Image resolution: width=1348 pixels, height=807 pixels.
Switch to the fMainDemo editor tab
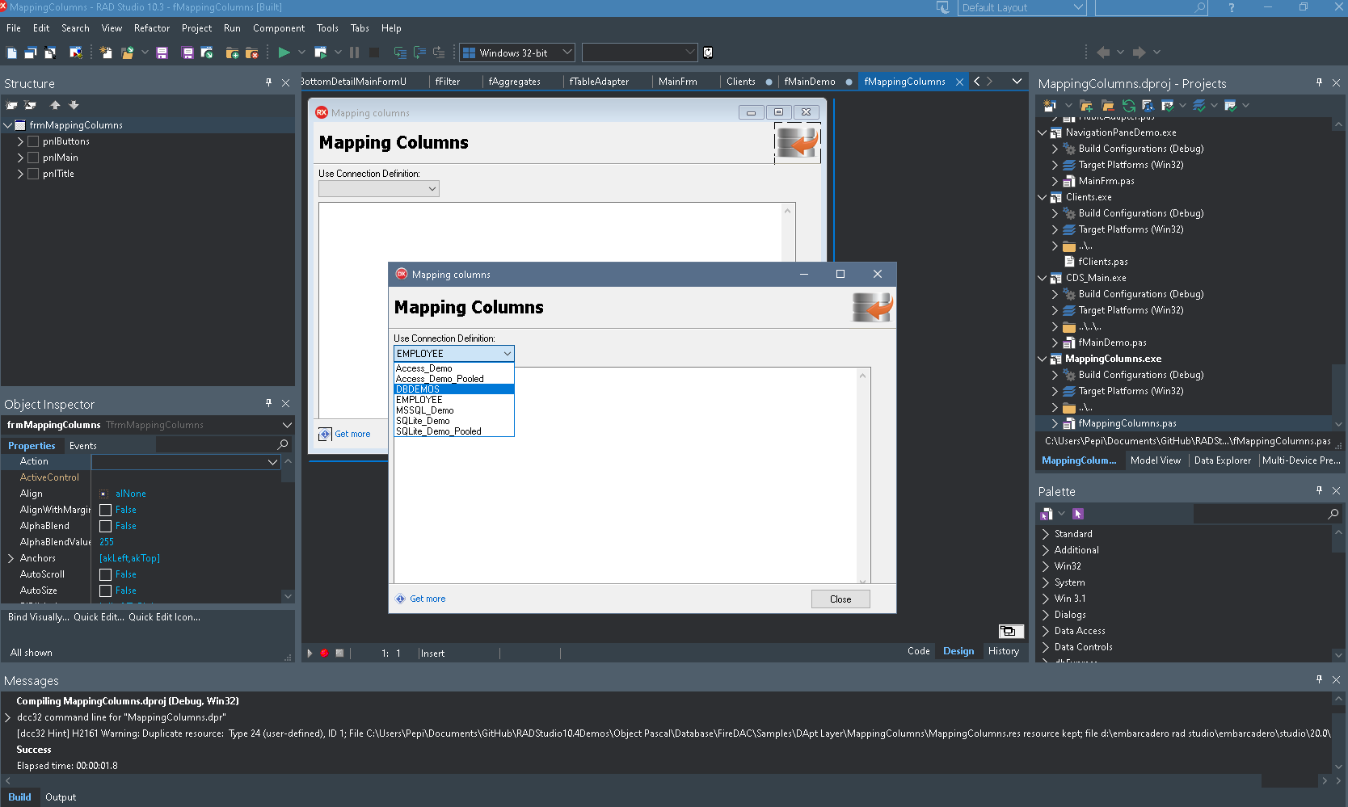pyautogui.click(x=810, y=82)
